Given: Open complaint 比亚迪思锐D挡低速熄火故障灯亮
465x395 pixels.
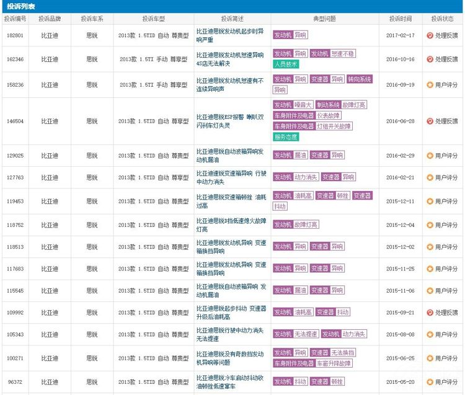Looking at the screenshot, I should click(x=231, y=224).
